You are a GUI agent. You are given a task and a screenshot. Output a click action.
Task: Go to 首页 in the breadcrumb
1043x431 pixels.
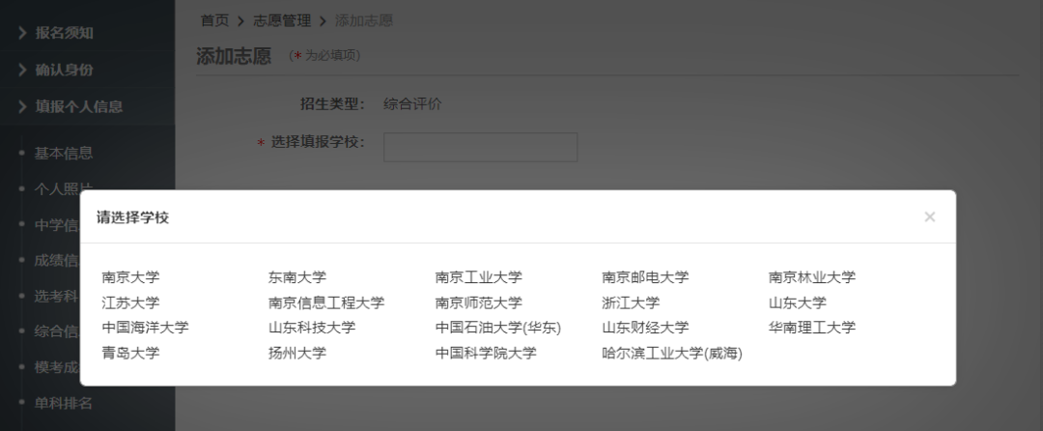pos(214,20)
